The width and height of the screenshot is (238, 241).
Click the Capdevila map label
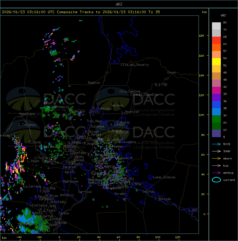[77, 111]
